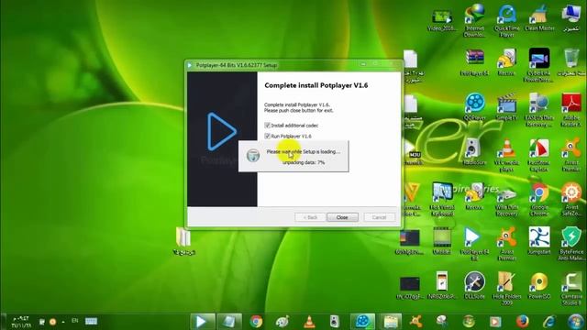
Task: Open the Windows Start orb
Action: (x=575, y=322)
